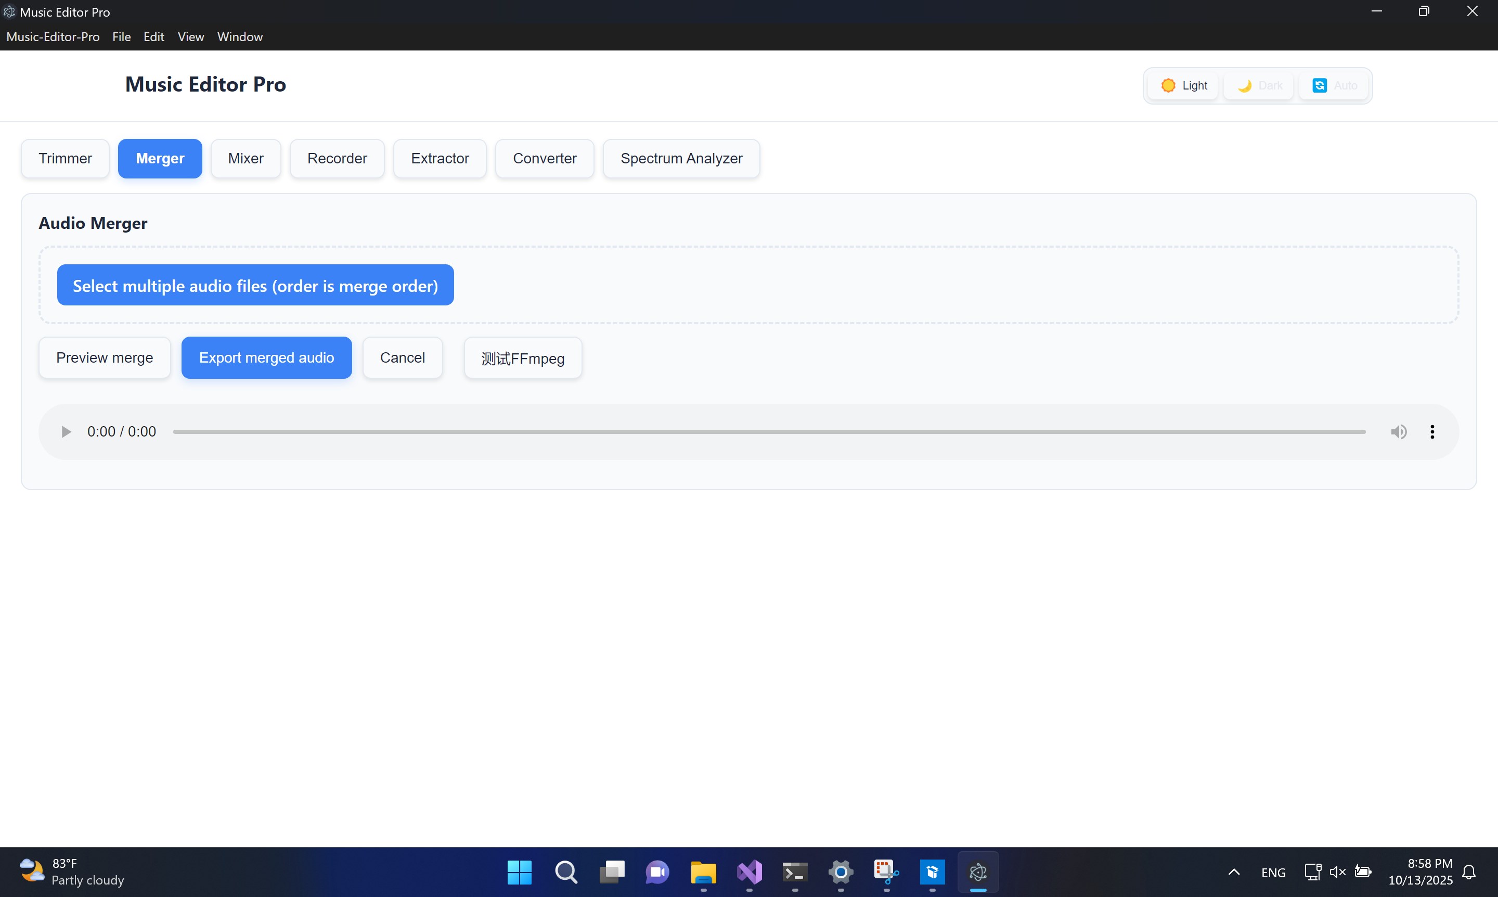
Task: Switch to the Extractor tab
Action: [440, 158]
